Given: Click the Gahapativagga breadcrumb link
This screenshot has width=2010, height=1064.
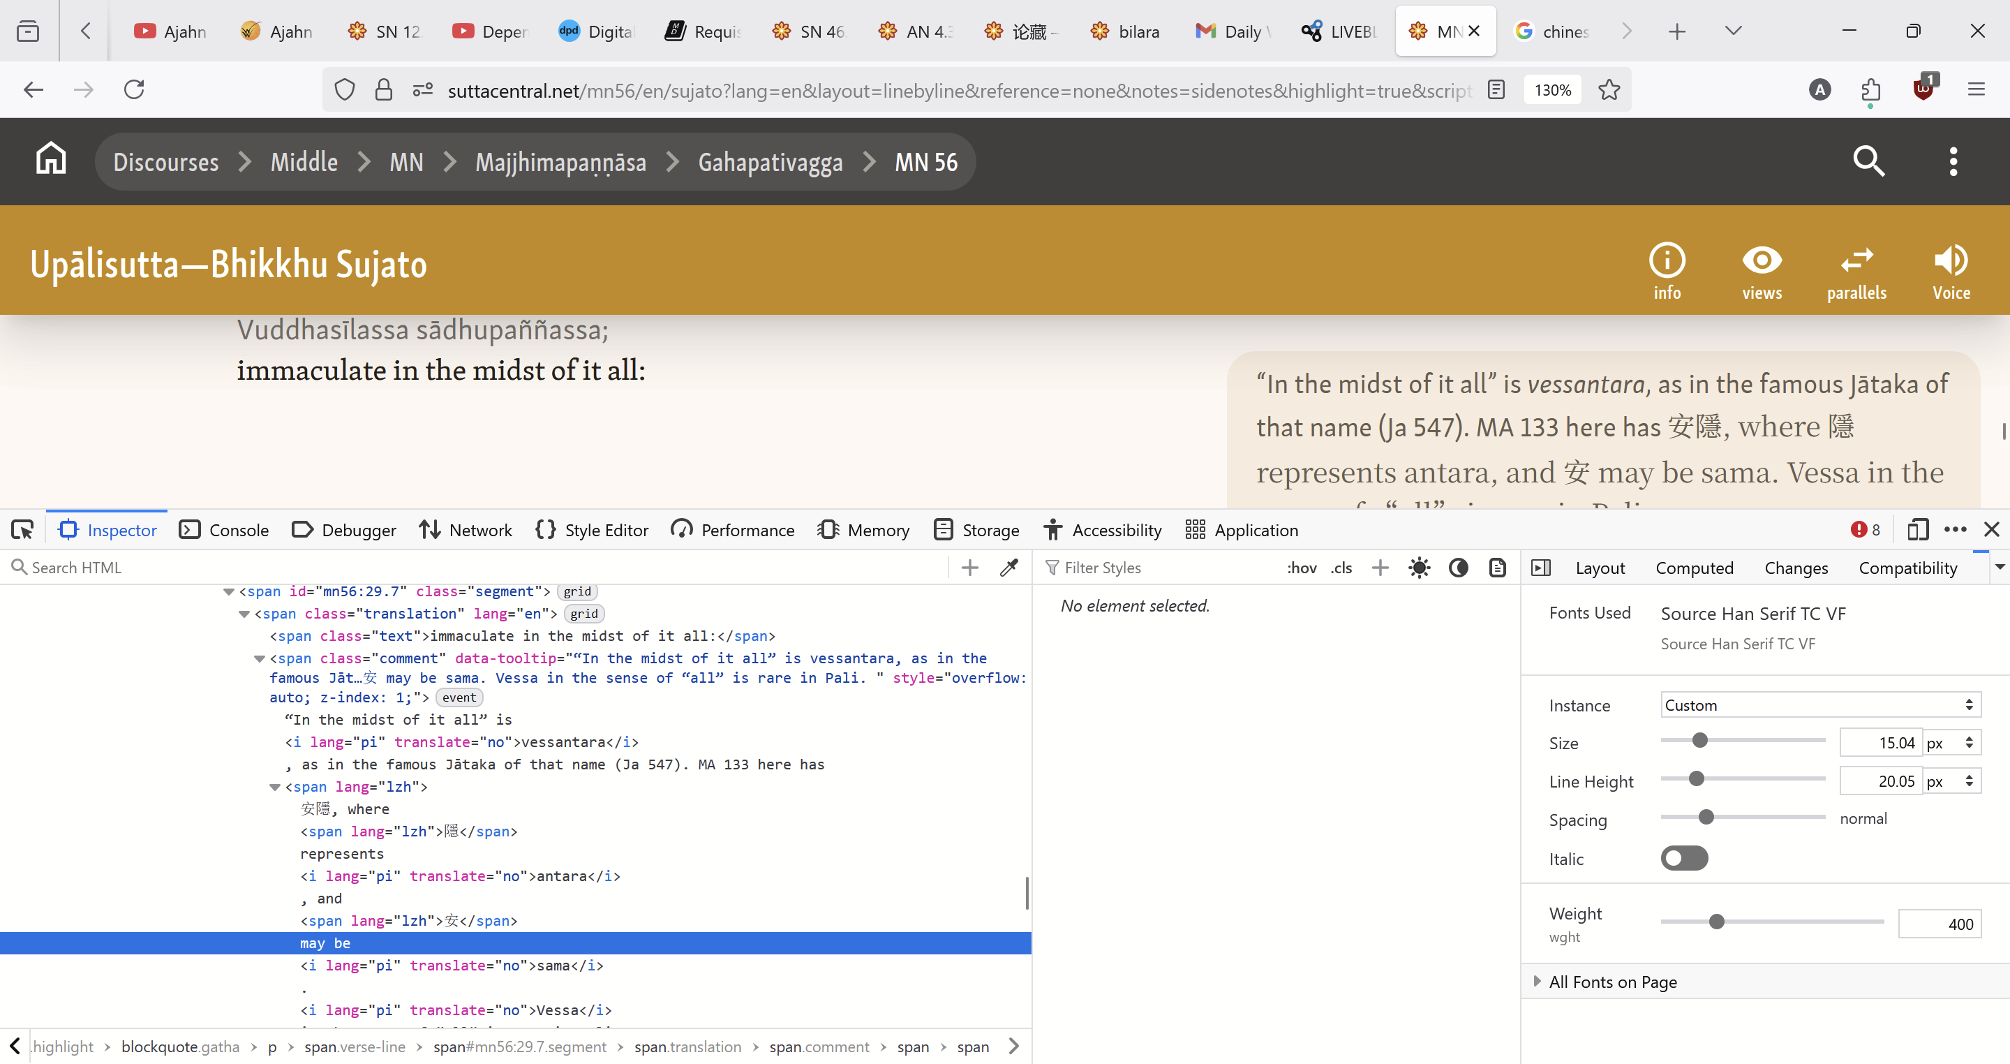Looking at the screenshot, I should click(769, 163).
